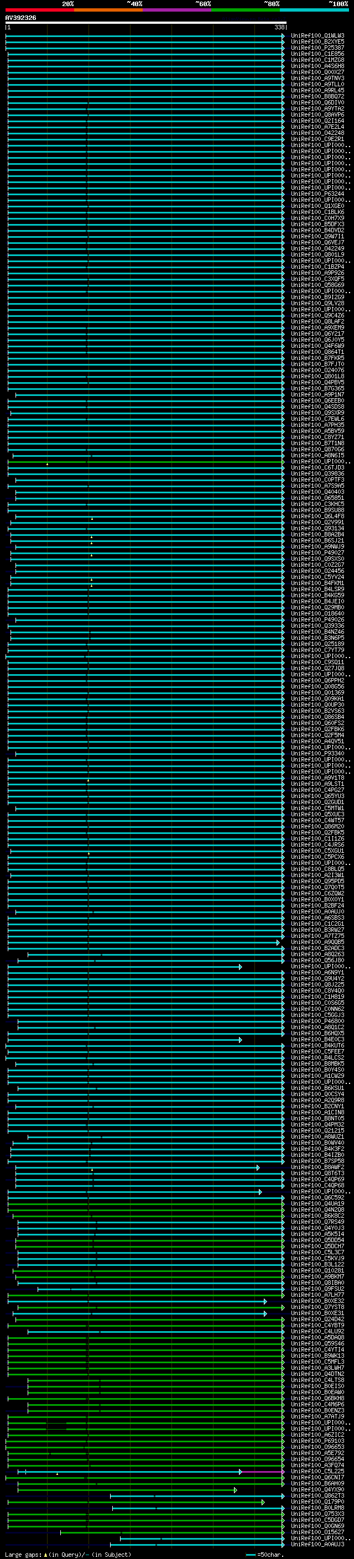354x1559 pixels.
Task: Click the purple segment of hit C5L225
Action: [x=262, y=1471]
